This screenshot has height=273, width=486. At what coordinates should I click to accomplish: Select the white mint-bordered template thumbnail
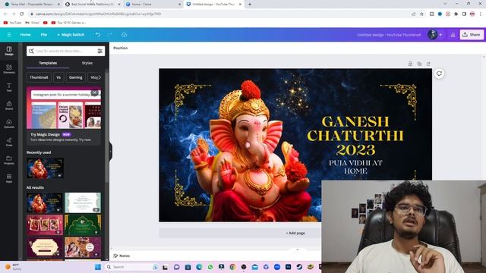point(83,202)
